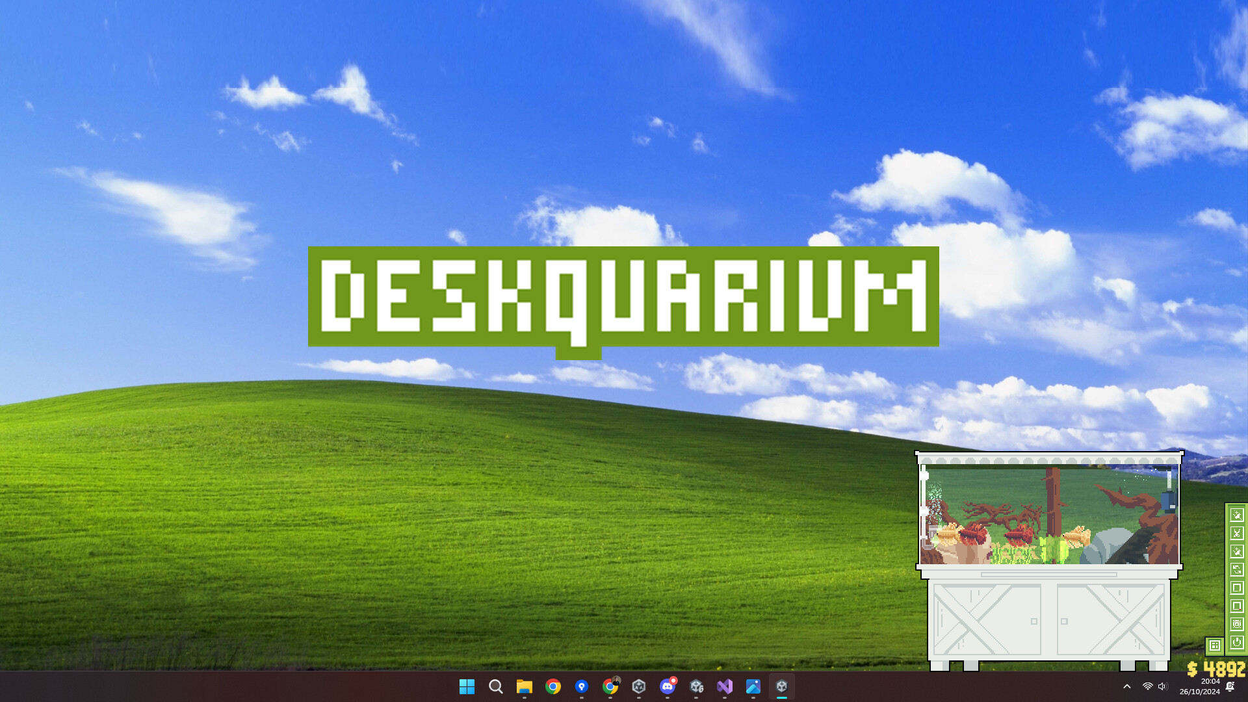
Task: Click the topmost add-fish icon in the side panel
Action: [1237, 515]
